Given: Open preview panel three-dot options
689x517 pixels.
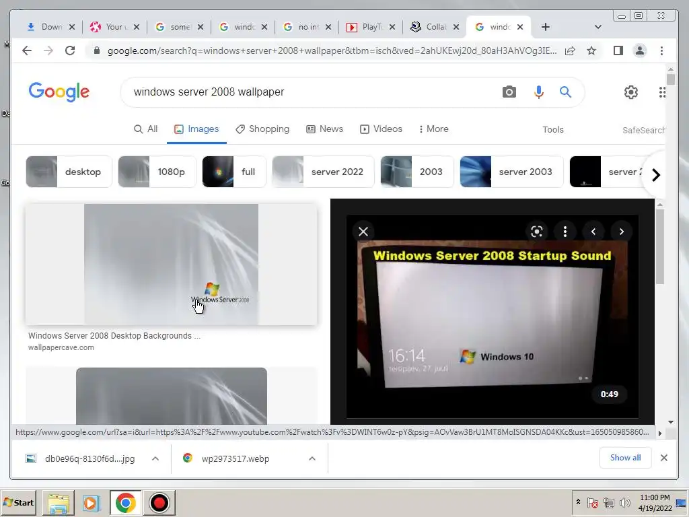Looking at the screenshot, I should 565,232.
